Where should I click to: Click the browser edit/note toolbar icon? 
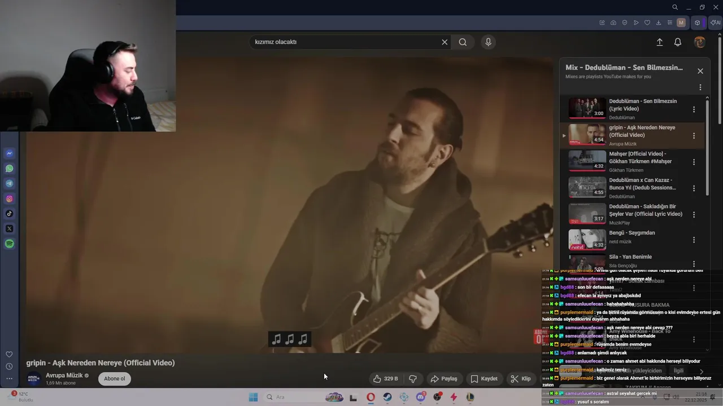pyautogui.click(x=602, y=23)
